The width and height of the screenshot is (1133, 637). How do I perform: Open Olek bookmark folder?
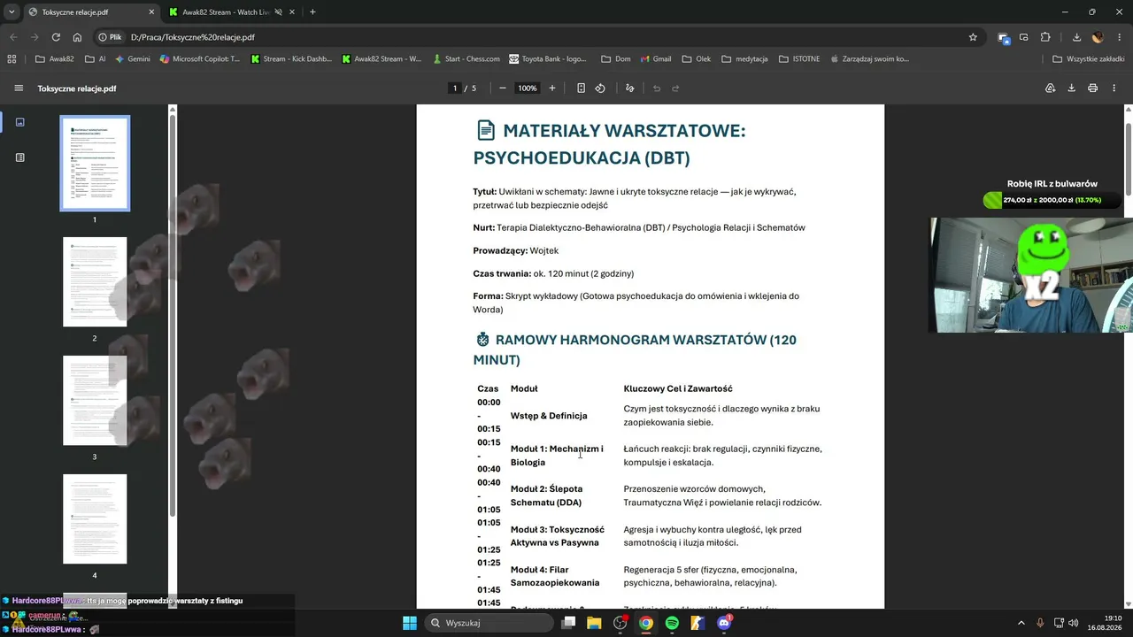tap(697, 59)
